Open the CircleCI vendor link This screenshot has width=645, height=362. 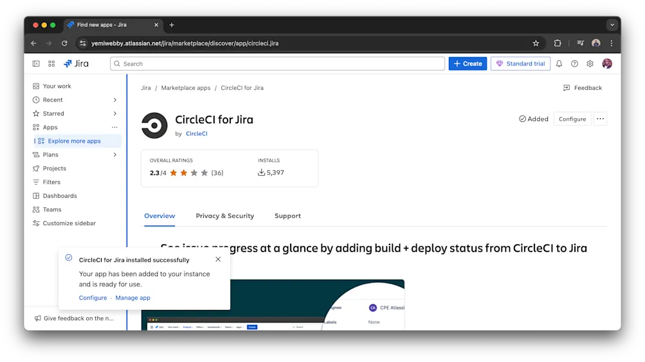pyautogui.click(x=197, y=134)
